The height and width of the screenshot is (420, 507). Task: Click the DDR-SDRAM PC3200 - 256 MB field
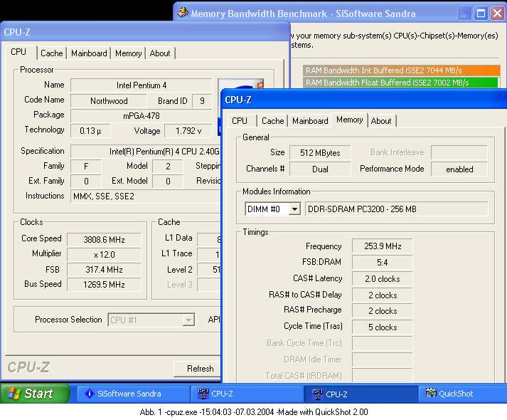tap(396, 209)
